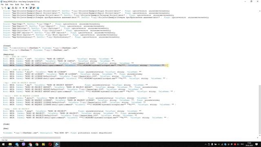Click the [Code] section header line
This screenshot has height=147, width=261.
point(7,124)
